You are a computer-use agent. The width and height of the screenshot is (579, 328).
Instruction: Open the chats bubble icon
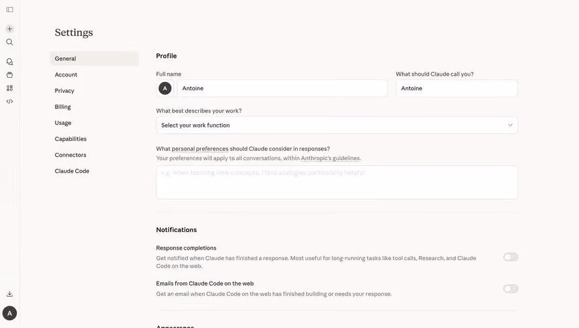10,61
